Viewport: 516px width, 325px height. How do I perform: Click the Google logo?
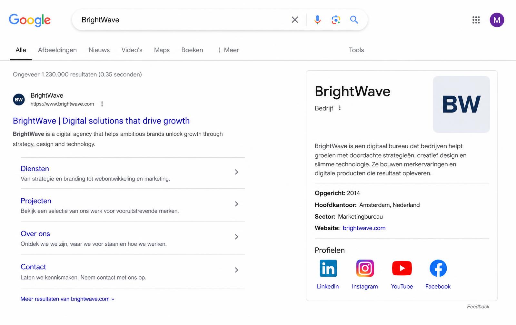30,20
